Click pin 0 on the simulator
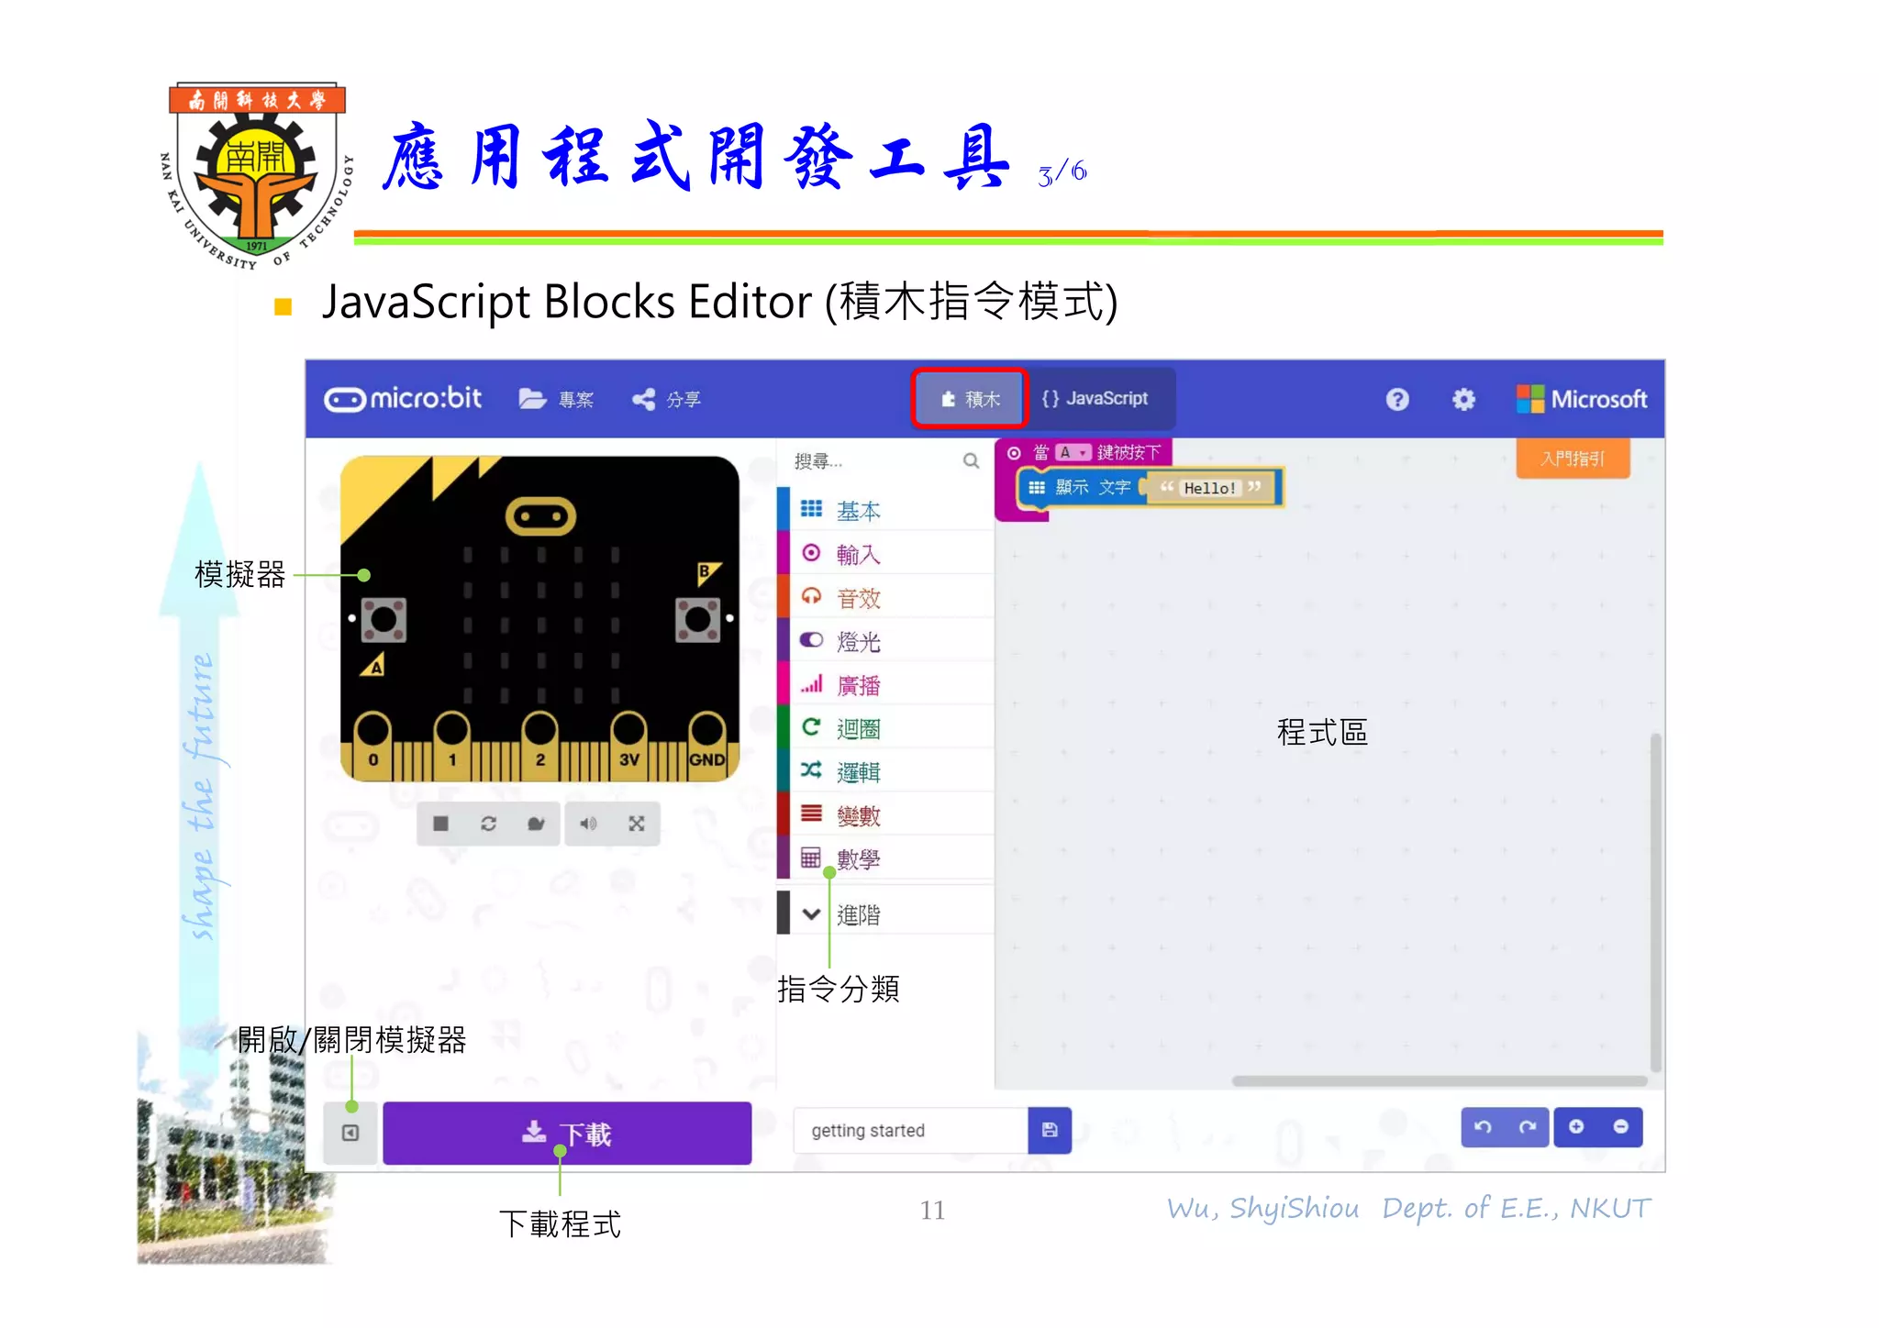1879x1328 pixels. coord(372,744)
